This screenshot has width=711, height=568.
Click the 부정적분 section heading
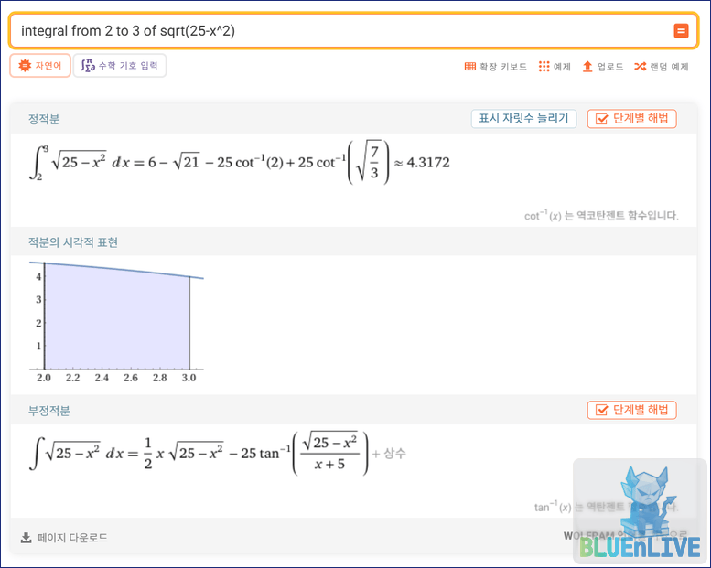coord(49,411)
